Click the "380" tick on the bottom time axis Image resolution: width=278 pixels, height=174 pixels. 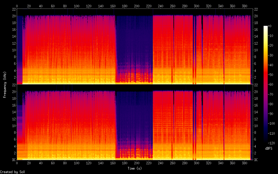244,163
